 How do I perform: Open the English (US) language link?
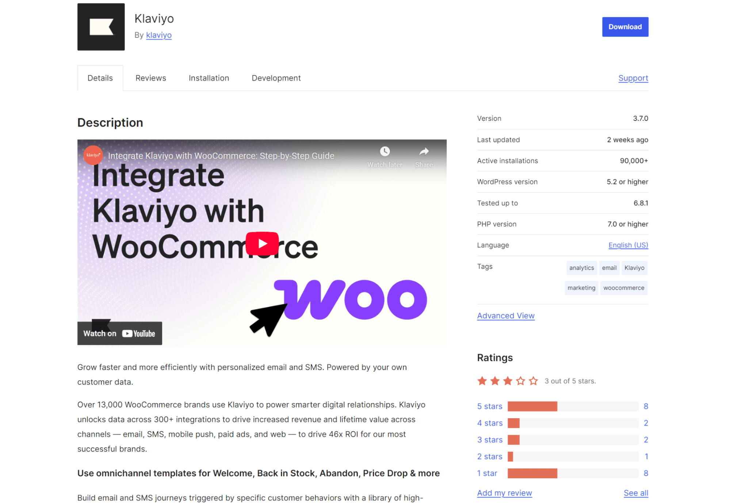coord(628,245)
